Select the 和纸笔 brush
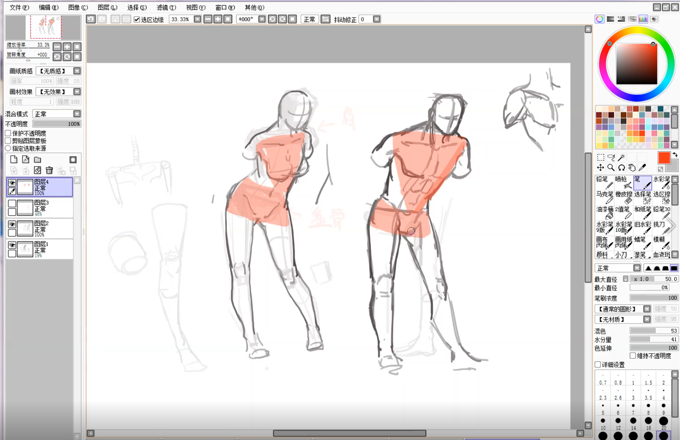 point(642,213)
